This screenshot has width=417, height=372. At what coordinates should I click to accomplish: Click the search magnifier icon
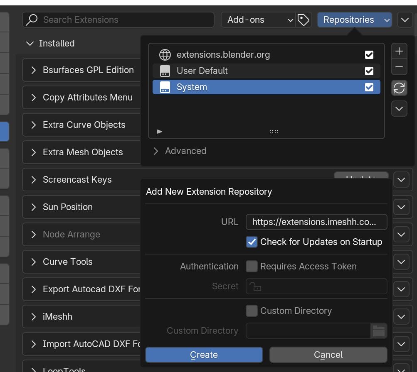point(32,20)
